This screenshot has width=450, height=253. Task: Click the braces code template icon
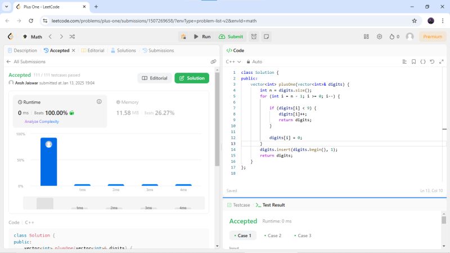point(423,61)
